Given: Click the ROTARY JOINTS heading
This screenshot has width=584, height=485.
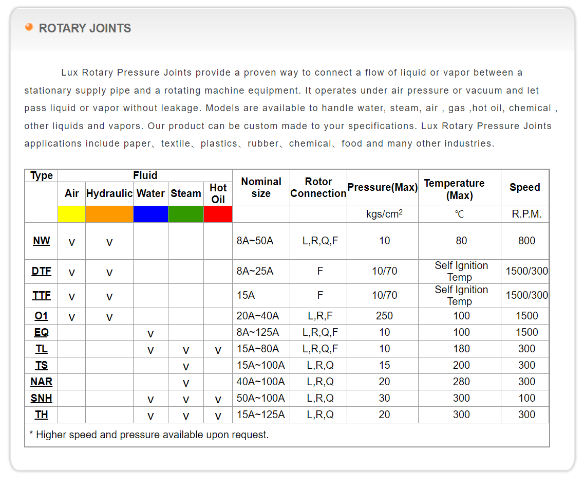Looking at the screenshot, I should (x=85, y=28).
